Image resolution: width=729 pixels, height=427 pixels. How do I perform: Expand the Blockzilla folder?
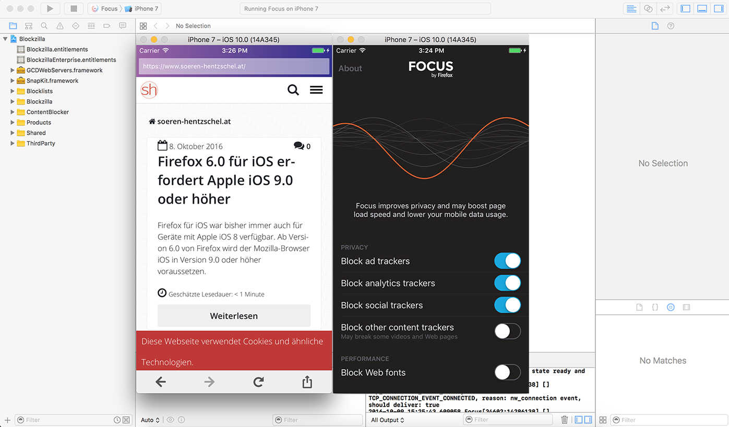pos(13,101)
